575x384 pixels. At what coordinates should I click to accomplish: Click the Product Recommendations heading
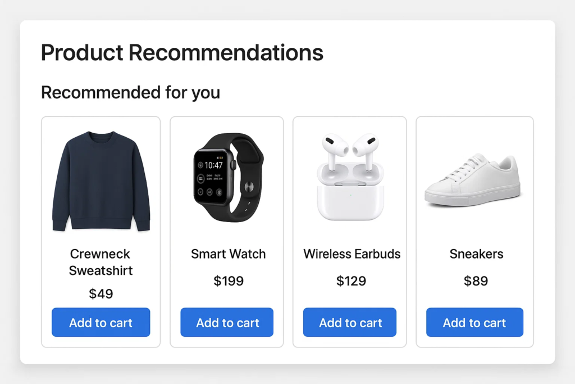click(182, 53)
